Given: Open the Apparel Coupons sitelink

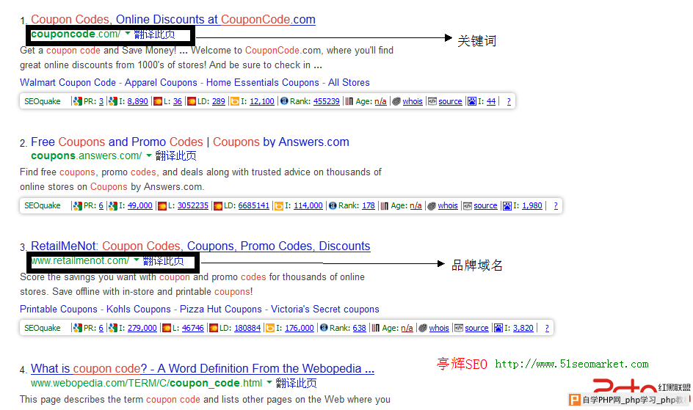Looking at the screenshot, I should (161, 83).
